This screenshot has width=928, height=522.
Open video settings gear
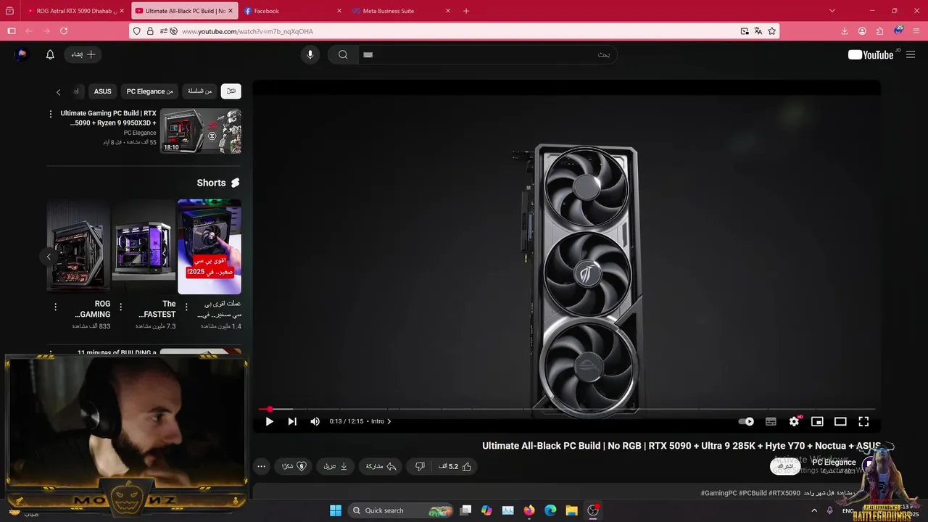pos(794,421)
